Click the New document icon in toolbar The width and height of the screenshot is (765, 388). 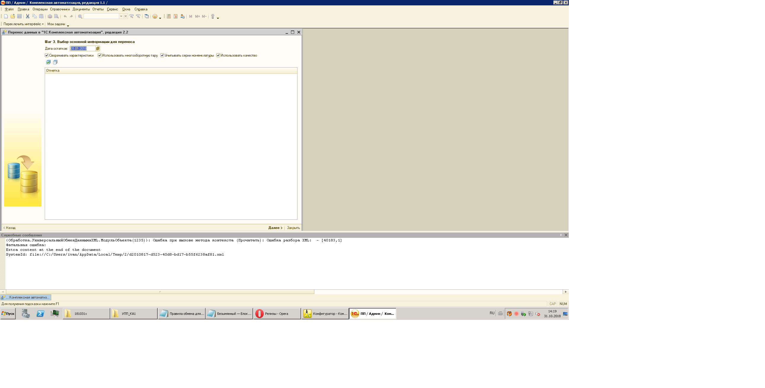click(x=6, y=16)
